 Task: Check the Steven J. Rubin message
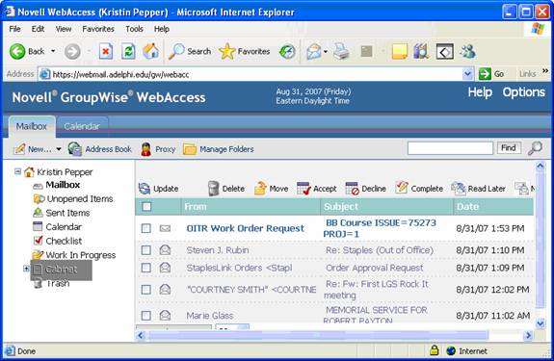[x=145, y=250]
